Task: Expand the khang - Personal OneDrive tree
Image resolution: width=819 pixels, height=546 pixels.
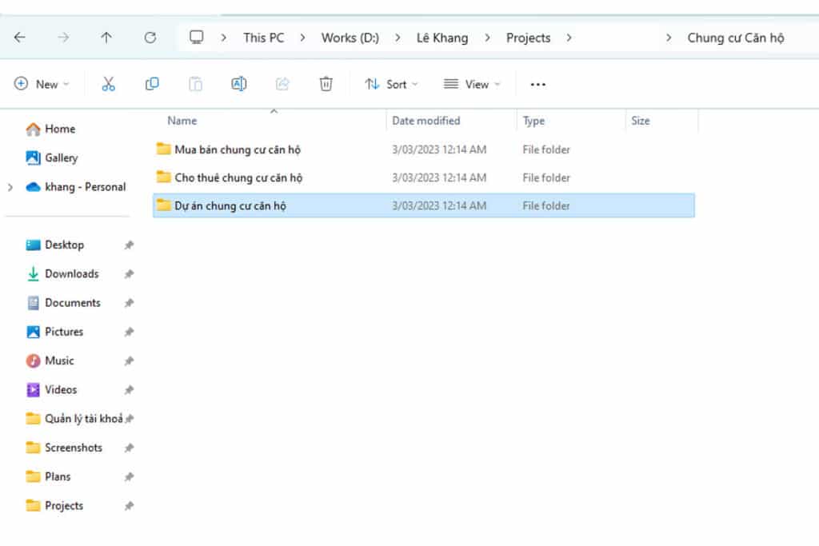Action: (10, 187)
